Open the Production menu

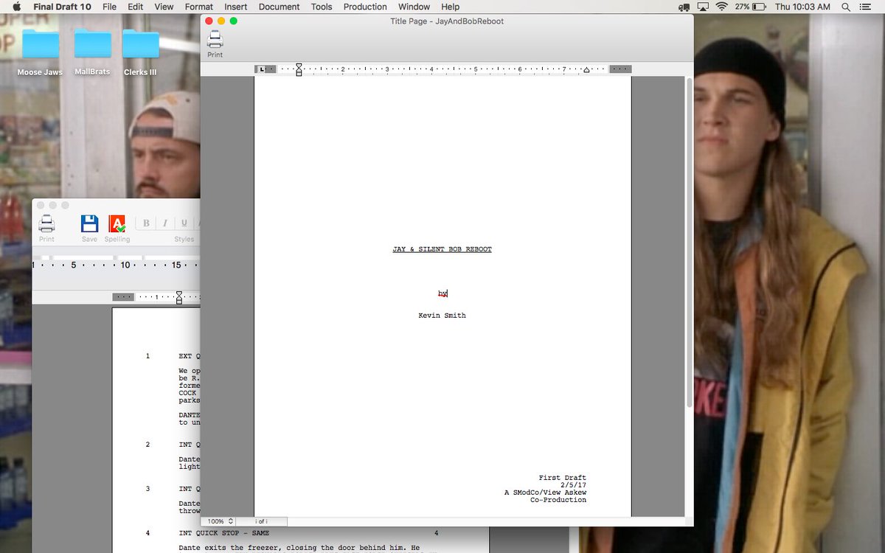[x=365, y=7]
